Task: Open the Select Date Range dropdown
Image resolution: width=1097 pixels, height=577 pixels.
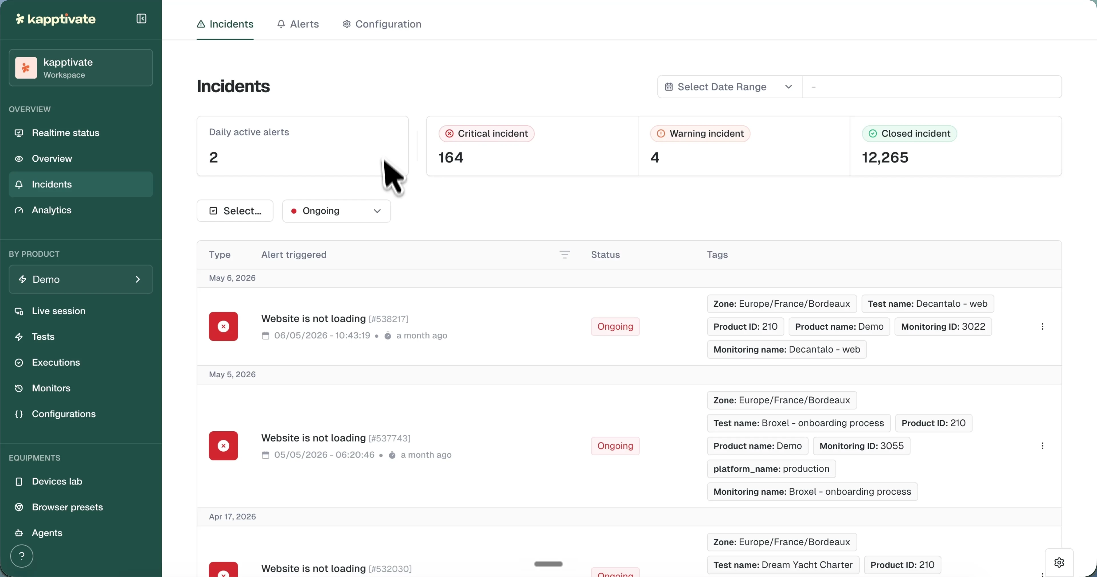Action: pyautogui.click(x=730, y=87)
